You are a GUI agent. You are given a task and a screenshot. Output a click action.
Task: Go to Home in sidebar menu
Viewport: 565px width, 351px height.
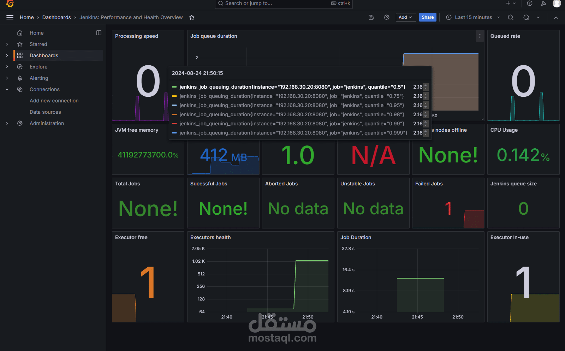click(x=37, y=33)
